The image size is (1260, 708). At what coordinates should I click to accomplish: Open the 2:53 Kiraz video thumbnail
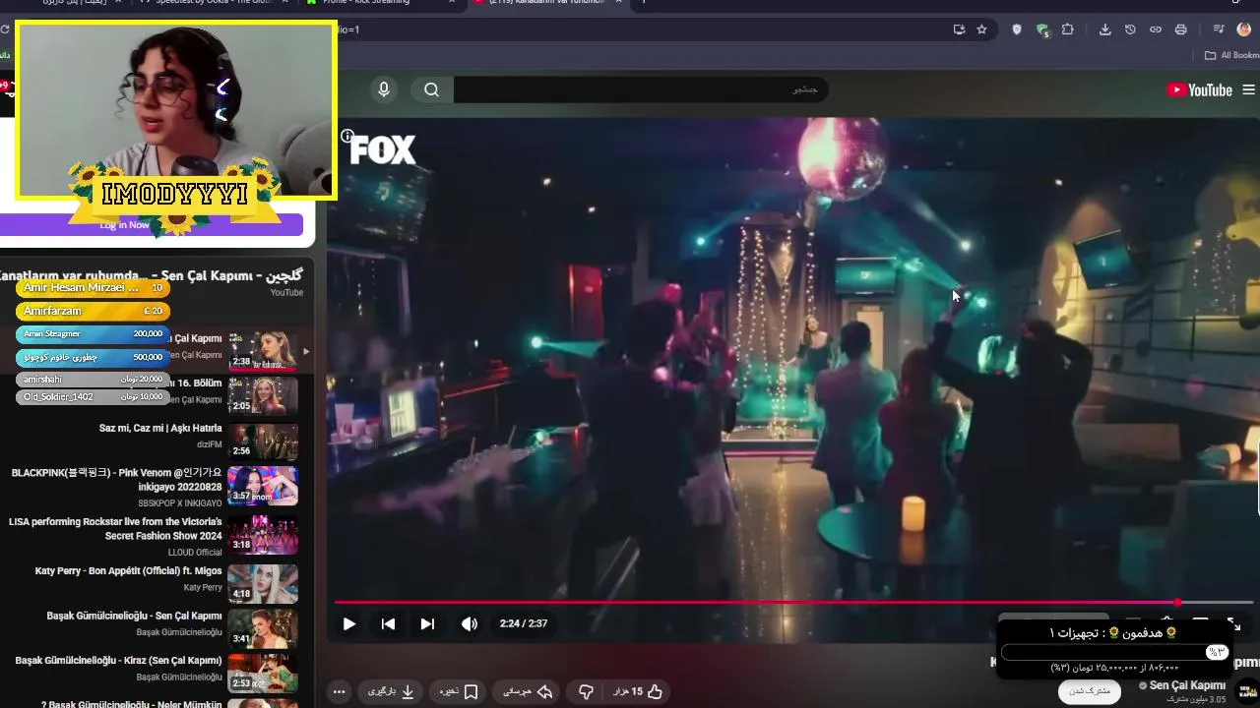[263, 674]
